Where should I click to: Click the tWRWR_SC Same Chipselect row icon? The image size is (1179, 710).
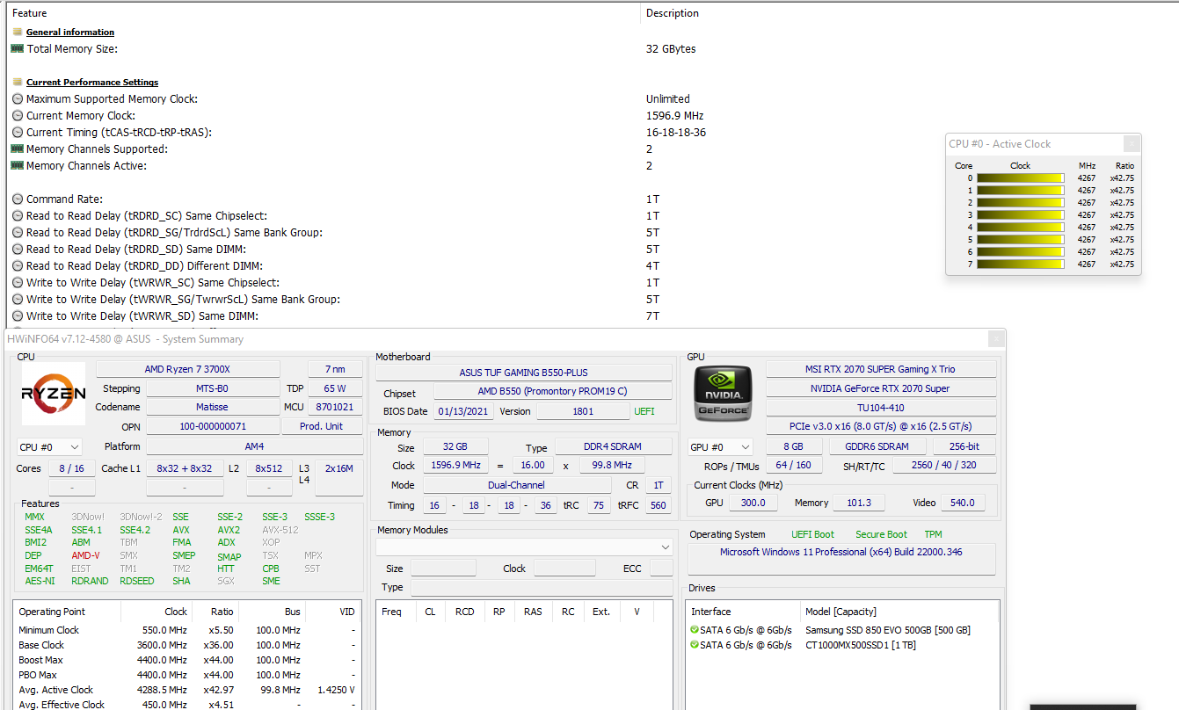(17, 283)
